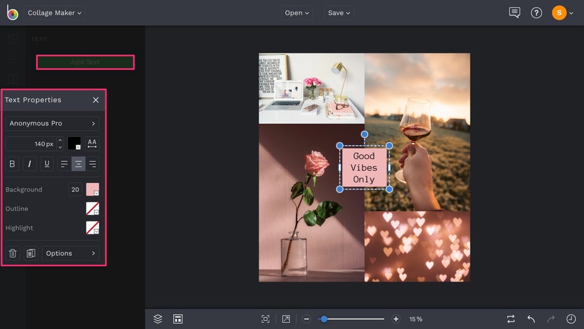Open the layers stack icon
The image size is (584, 329).
[x=158, y=319]
